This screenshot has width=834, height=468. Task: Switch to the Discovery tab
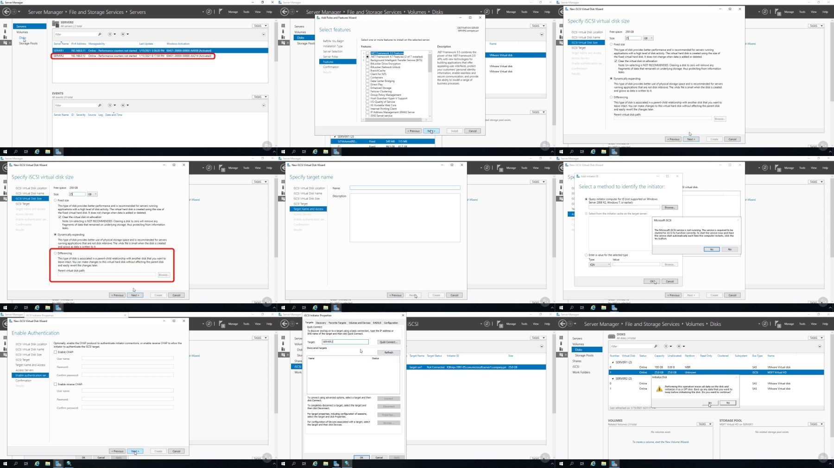(x=321, y=323)
